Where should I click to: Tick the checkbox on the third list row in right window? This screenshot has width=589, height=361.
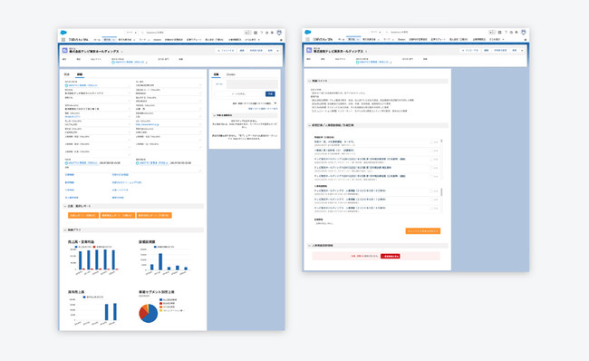(432, 160)
